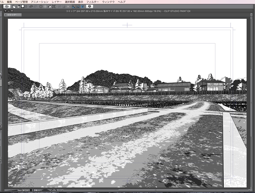Open the ウィンドウ menu
The width and height of the screenshot is (255, 193).
coord(108,2)
